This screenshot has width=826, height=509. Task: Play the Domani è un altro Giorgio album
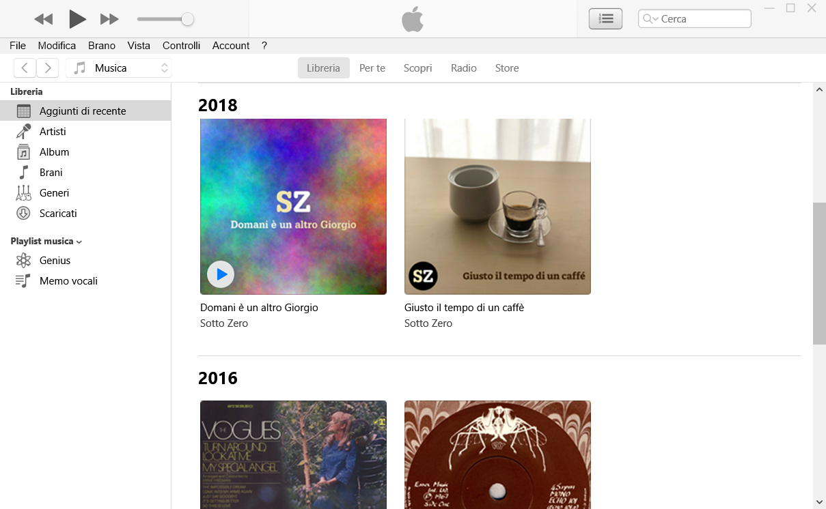(x=221, y=274)
